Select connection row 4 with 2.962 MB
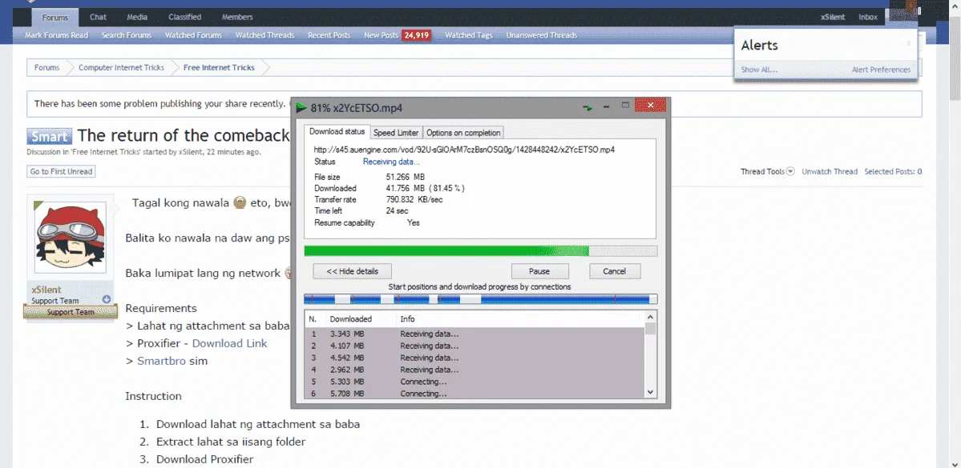 [474, 370]
